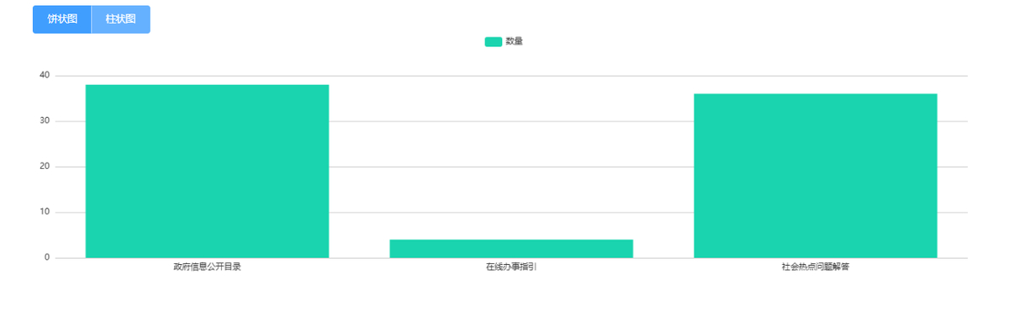Click the y-axis value 40
The image size is (1009, 317).
click(x=45, y=76)
